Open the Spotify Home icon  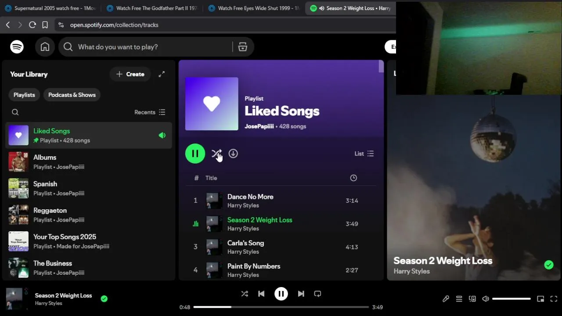[x=45, y=47]
